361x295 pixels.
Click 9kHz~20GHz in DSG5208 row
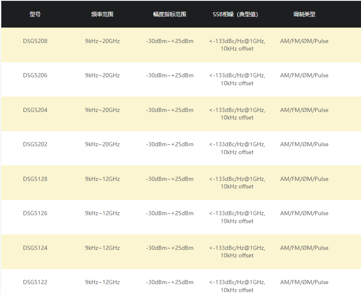[x=102, y=41]
